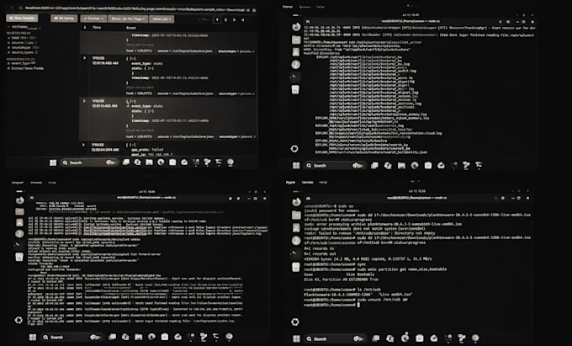Screen dimensions: 572x346
Task: Go to results page 2 in Splunk
Action: pos(225,19)
